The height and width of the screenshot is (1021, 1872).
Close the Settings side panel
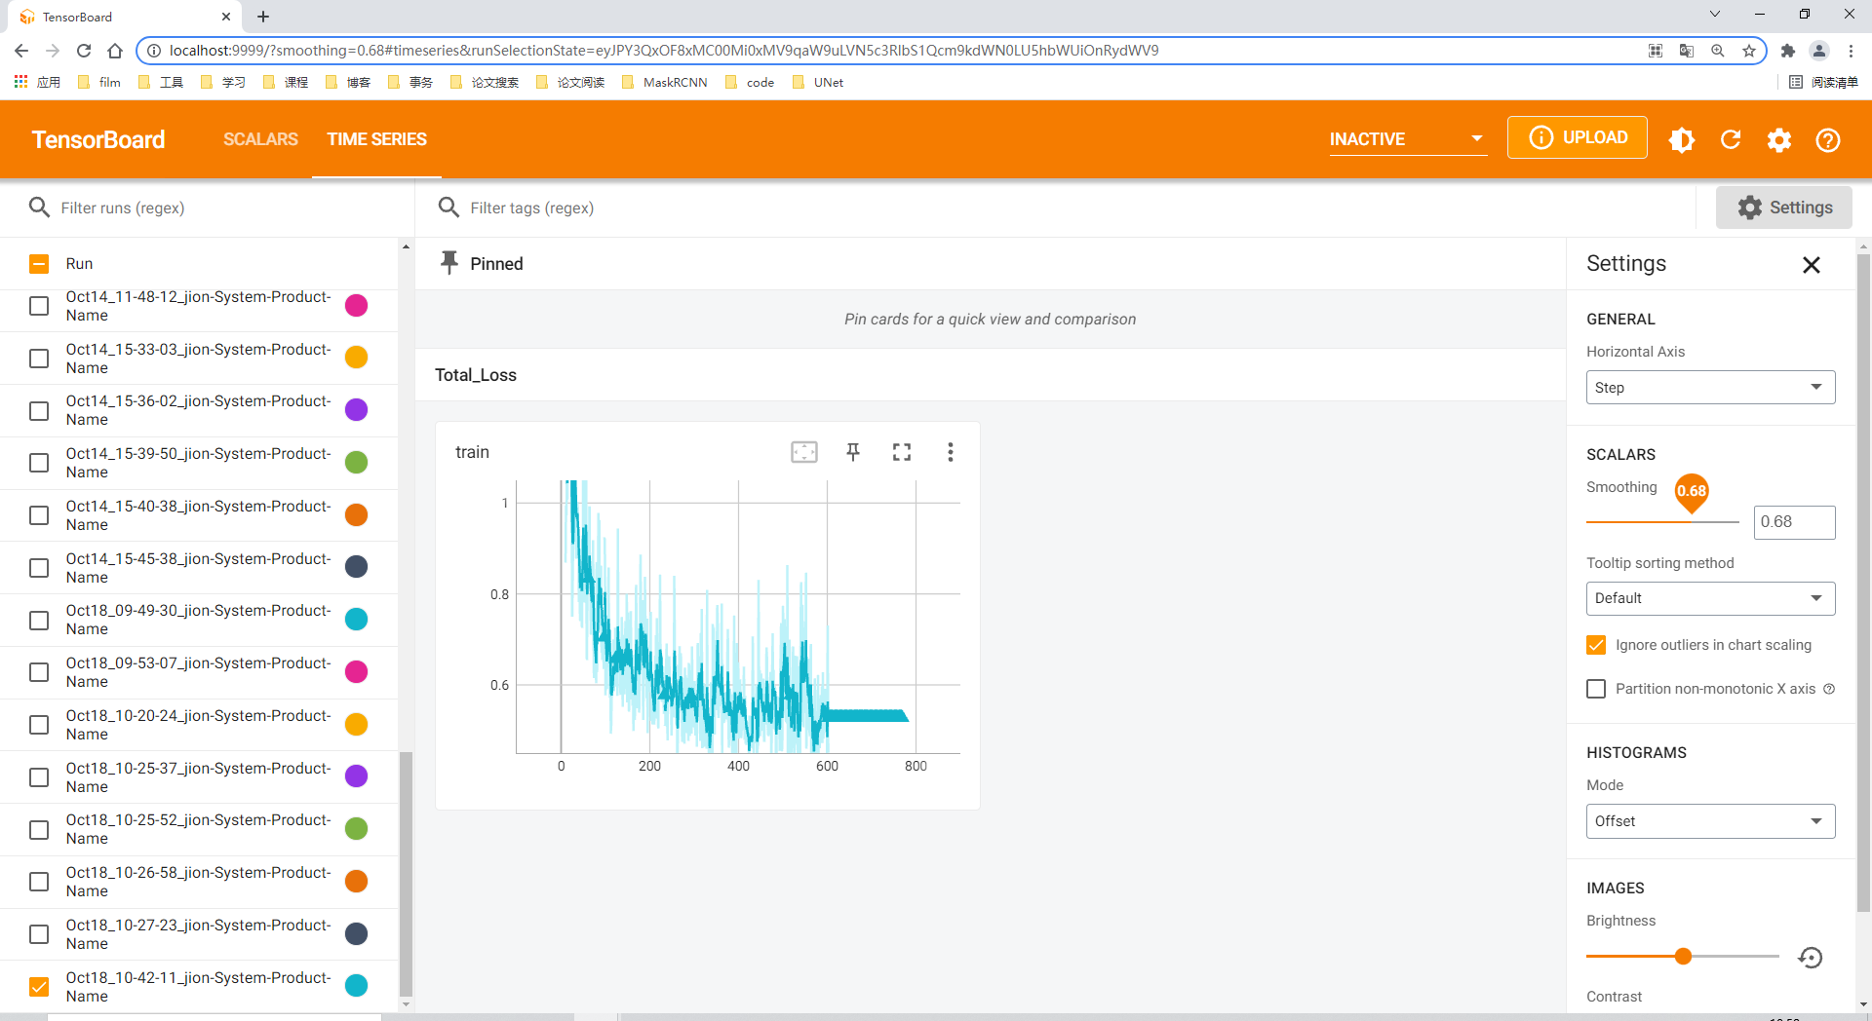(1812, 265)
